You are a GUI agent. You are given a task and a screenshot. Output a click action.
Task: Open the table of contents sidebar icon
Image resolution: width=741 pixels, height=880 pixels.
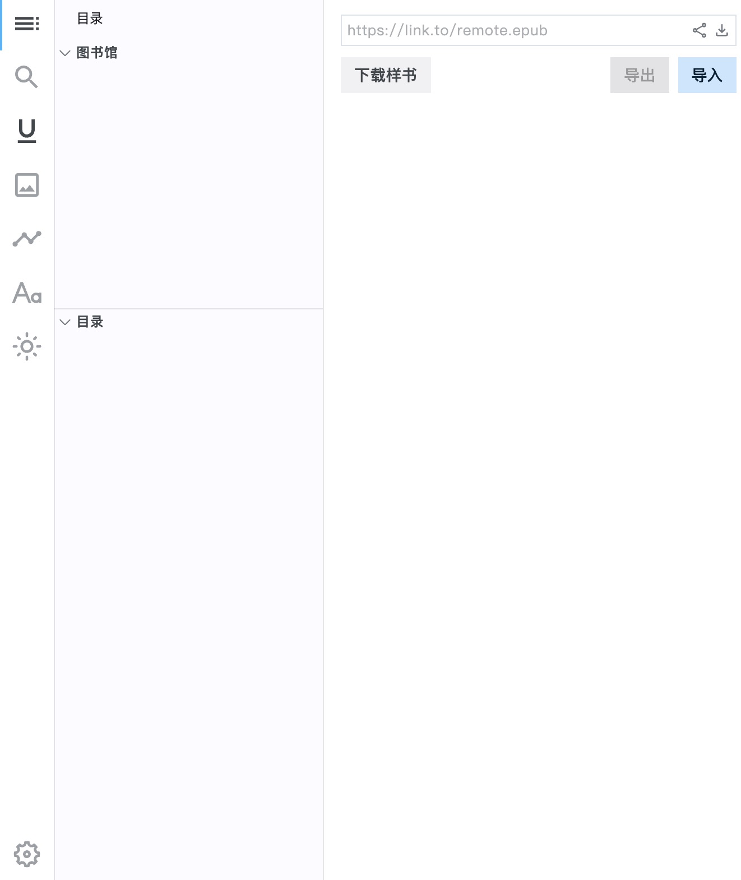click(x=27, y=24)
